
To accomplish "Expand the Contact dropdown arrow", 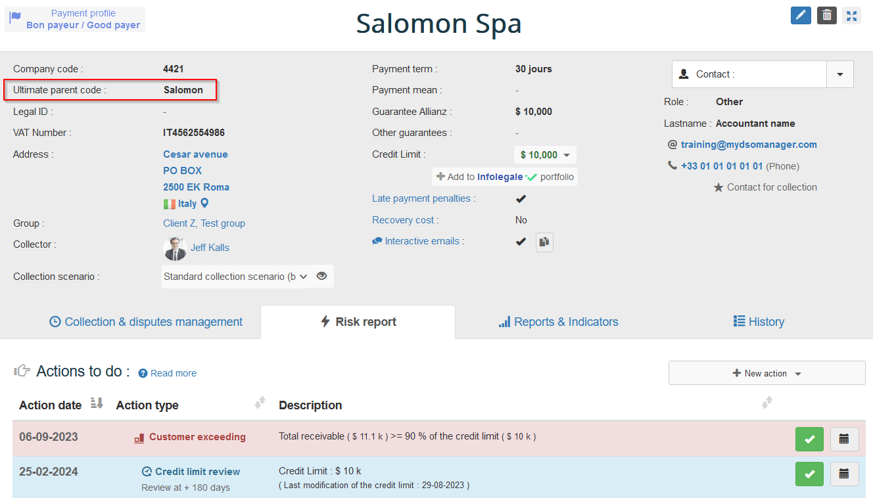I will (x=839, y=74).
